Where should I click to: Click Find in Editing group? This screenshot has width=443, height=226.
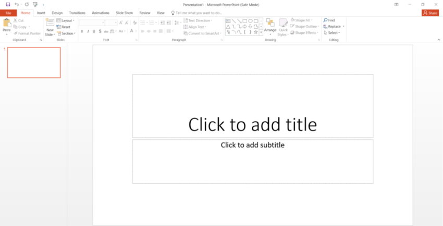(329, 20)
